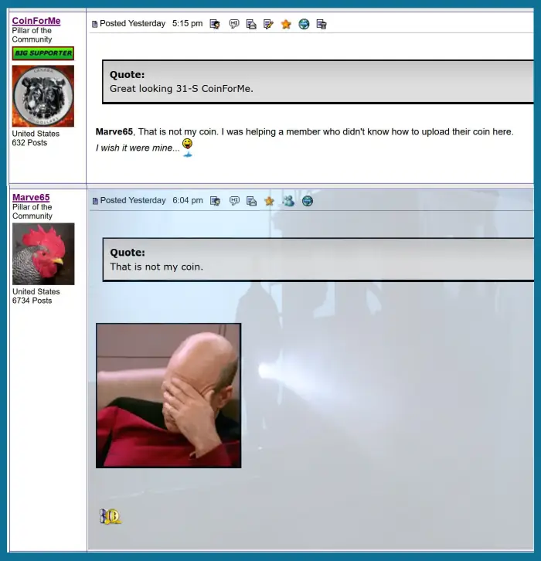Click 'Pillar of the Community' under Marve65

tap(32, 212)
